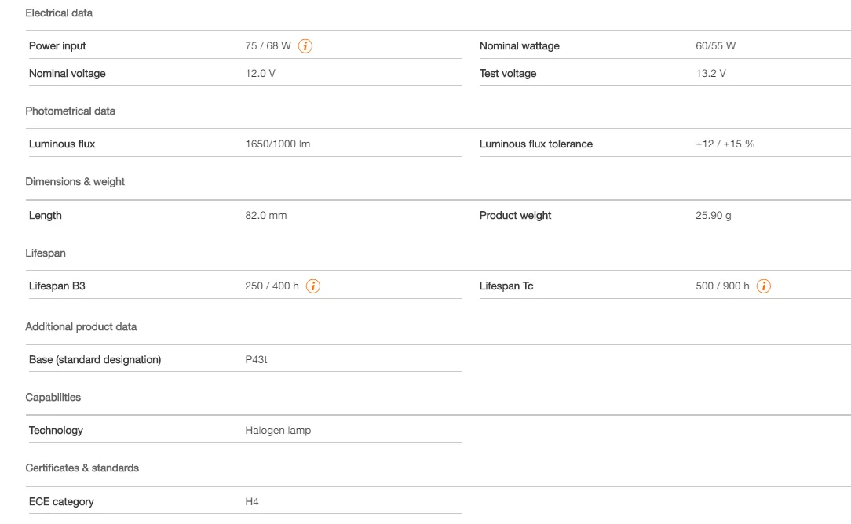
Task: Click info icon beside Power input value
Action: [305, 45]
